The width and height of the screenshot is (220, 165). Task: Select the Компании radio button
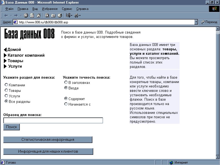click(6, 85)
